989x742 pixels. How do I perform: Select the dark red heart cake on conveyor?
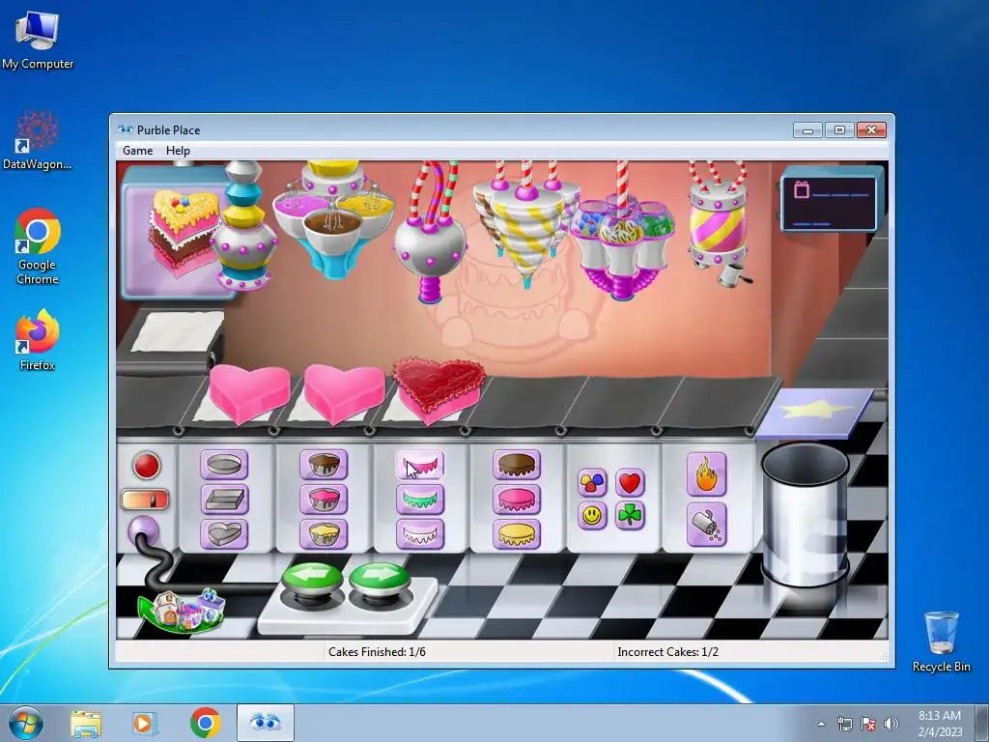pos(439,388)
